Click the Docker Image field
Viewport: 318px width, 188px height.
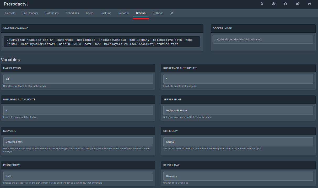263,39
